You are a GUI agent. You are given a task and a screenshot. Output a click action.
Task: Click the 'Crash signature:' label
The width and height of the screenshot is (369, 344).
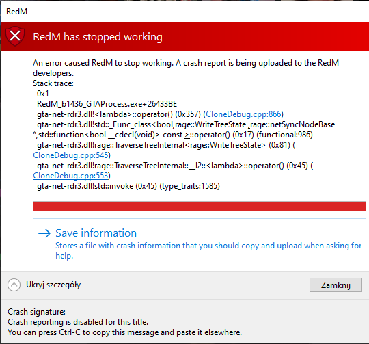click(x=36, y=312)
